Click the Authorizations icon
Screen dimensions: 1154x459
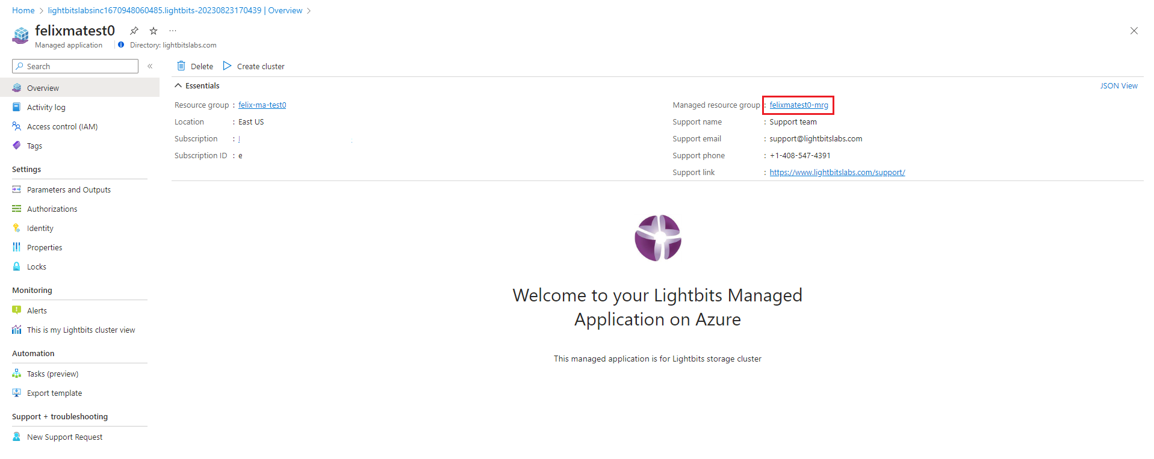[17, 209]
